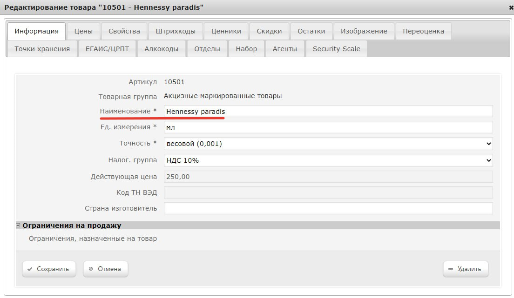Open the Налог. группа dropdown
The width and height of the screenshot is (514, 298).
[328, 160]
